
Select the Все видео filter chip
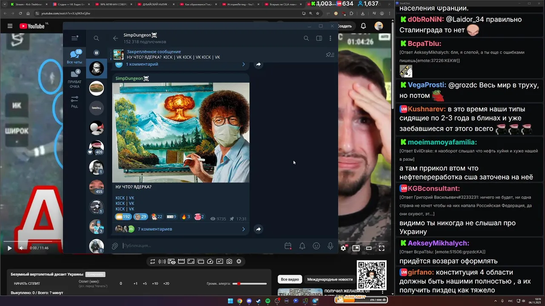(290, 279)
